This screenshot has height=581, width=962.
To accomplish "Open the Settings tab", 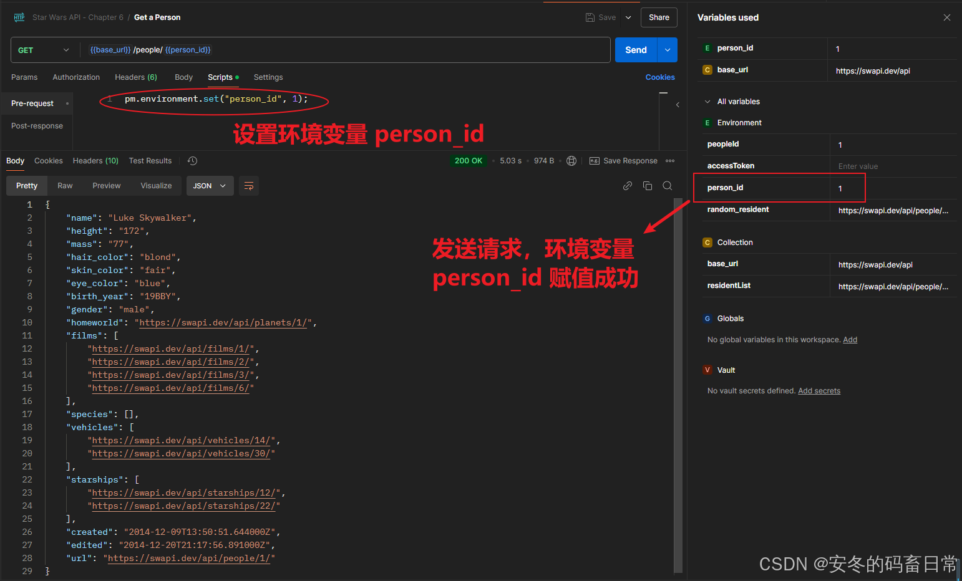I will pyautogui.click(x=268, y=77).
